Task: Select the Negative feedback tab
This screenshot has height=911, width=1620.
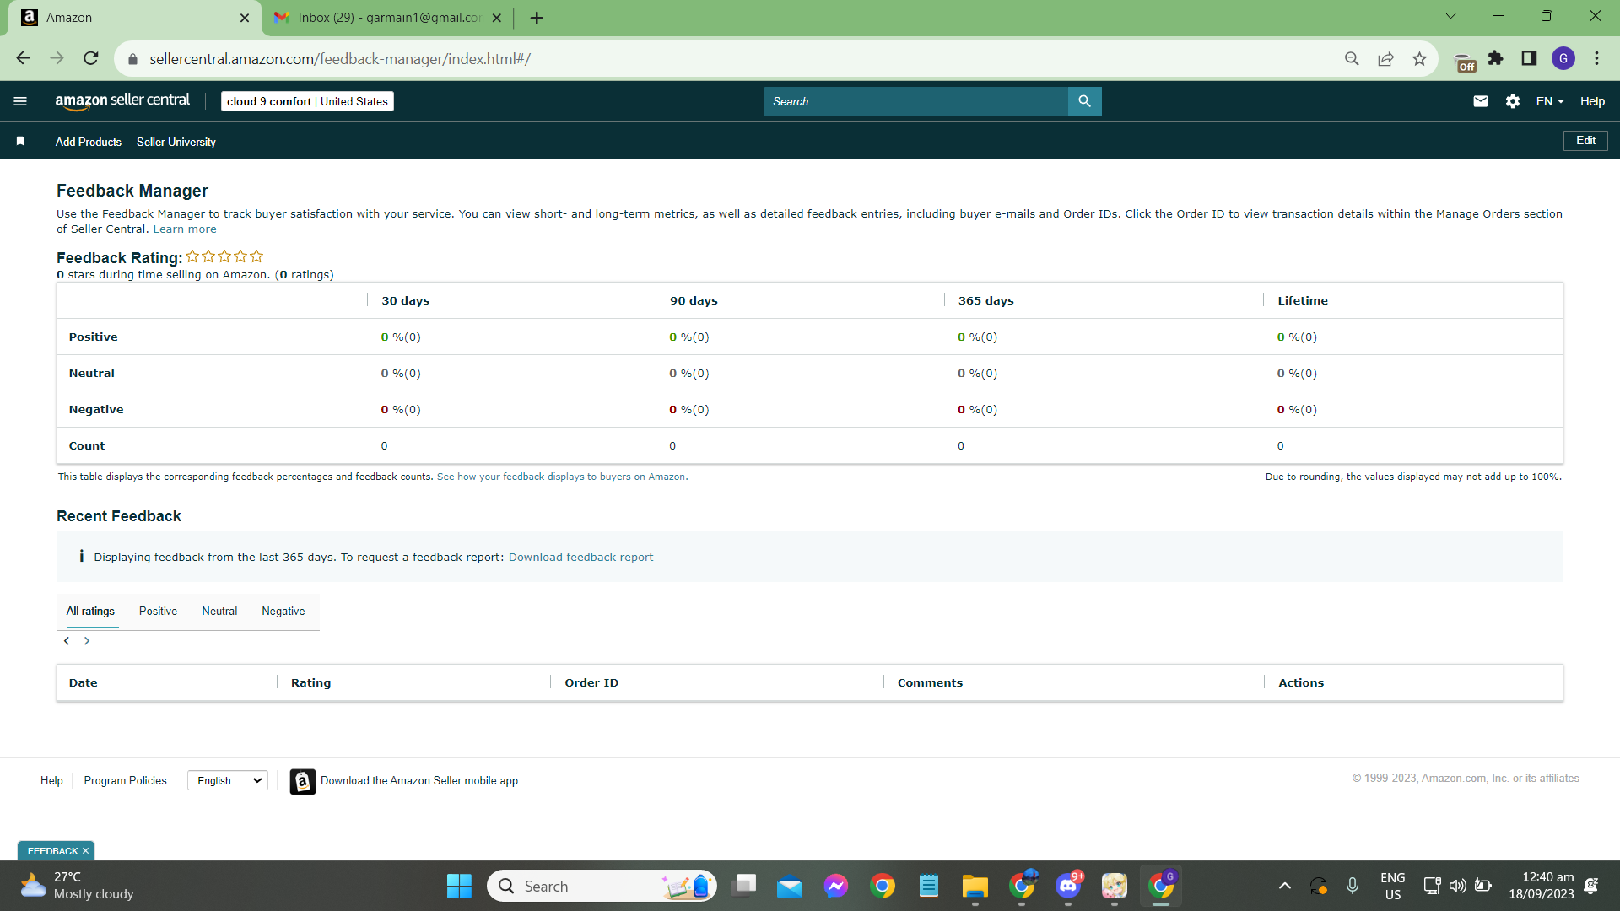Action: tap(283, 612)
